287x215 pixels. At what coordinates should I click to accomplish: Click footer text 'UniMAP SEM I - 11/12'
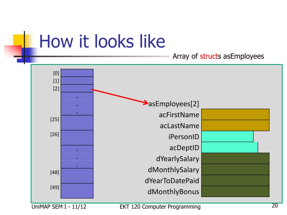[x=59, y=207]
